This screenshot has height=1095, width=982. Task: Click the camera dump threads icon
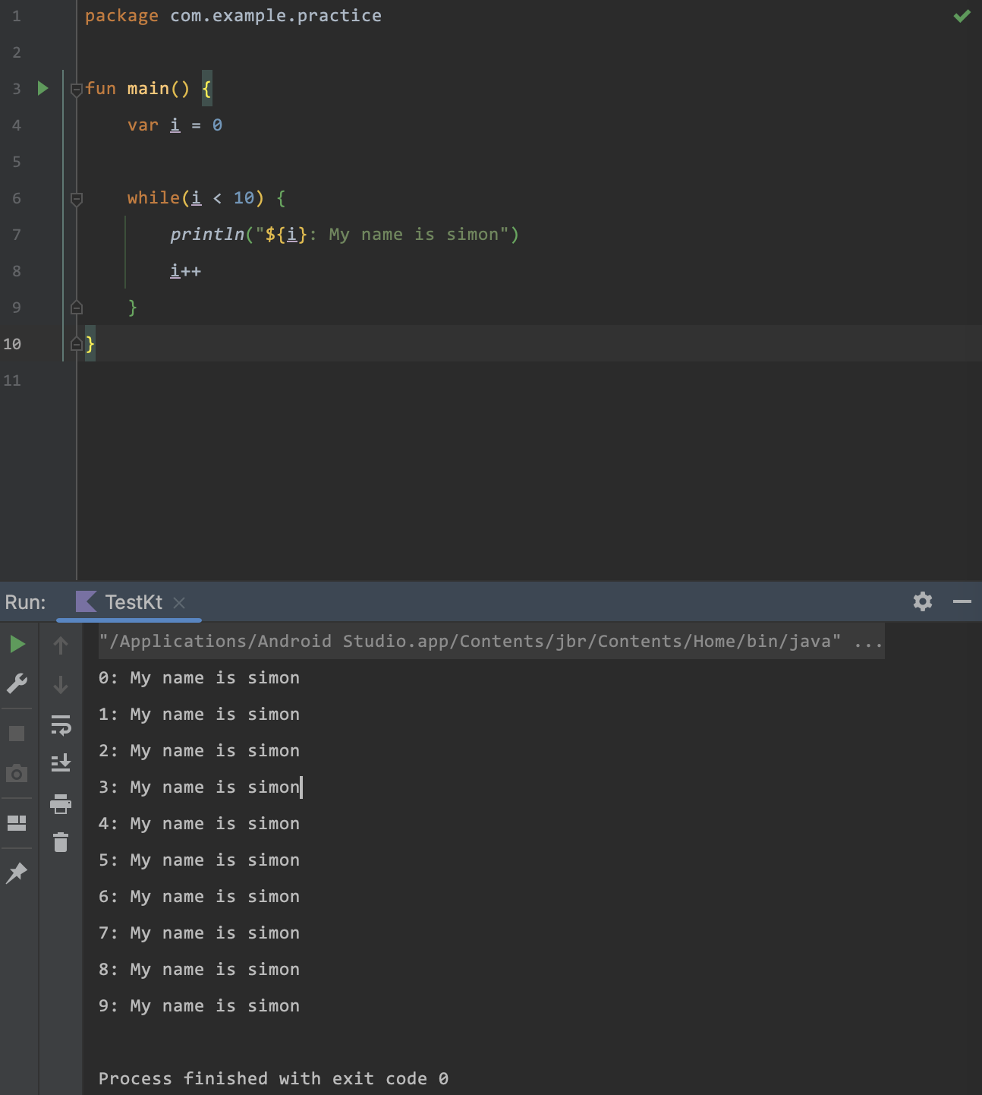pos(17,774)
